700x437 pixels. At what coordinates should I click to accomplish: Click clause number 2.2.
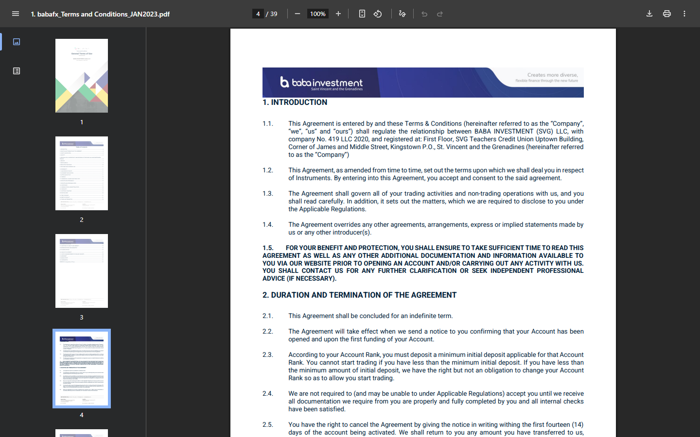point(268,332)
